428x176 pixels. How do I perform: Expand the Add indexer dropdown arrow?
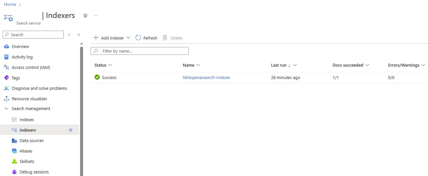click(x=128, y=38)
